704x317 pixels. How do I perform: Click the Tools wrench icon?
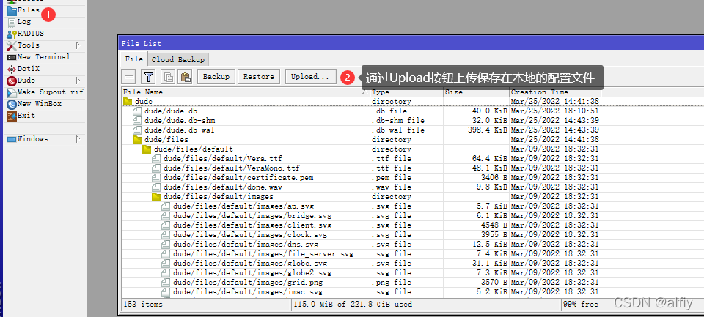click(x=11, y=45)
